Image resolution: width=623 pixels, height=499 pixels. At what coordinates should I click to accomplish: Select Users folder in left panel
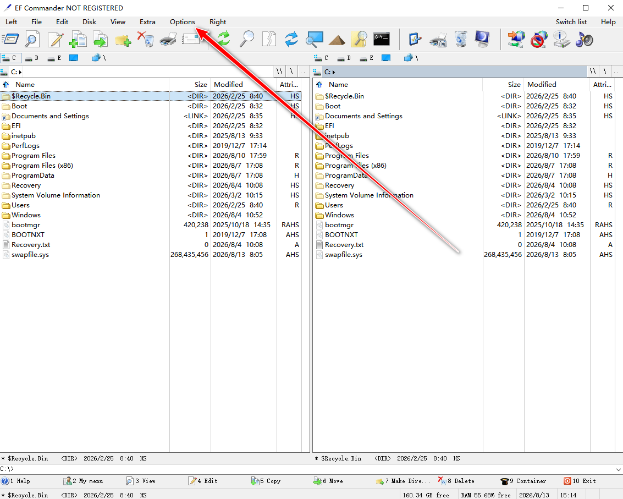tap(20, 205)
